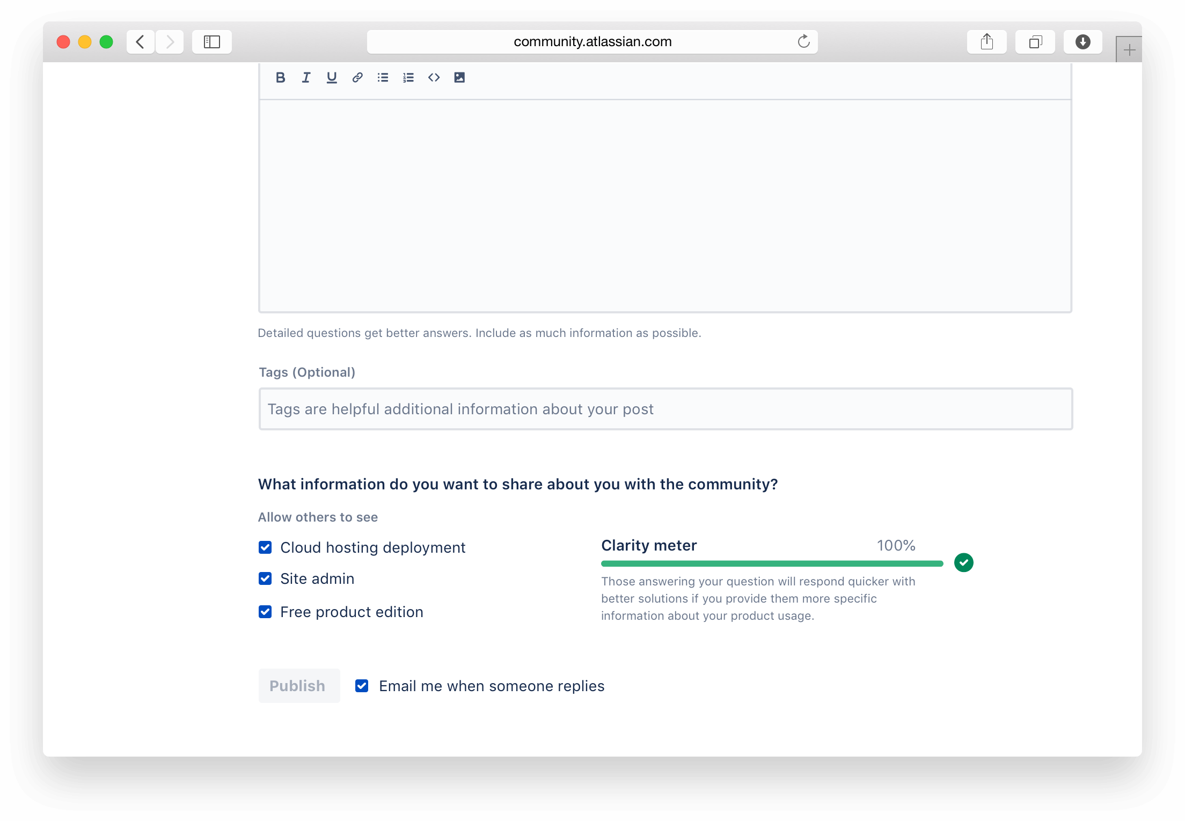Uncheck Free product edition checkbox
Image resolution: width=1185 pixels, height=821 pixels.
pyautogui.click(x=265, y=612)
